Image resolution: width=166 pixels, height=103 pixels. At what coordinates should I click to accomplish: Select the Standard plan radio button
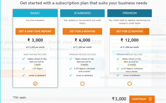(82, 84)
